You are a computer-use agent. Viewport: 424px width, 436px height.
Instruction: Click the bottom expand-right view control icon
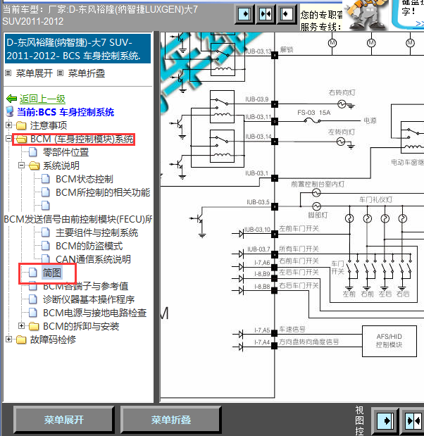(385, 421)
